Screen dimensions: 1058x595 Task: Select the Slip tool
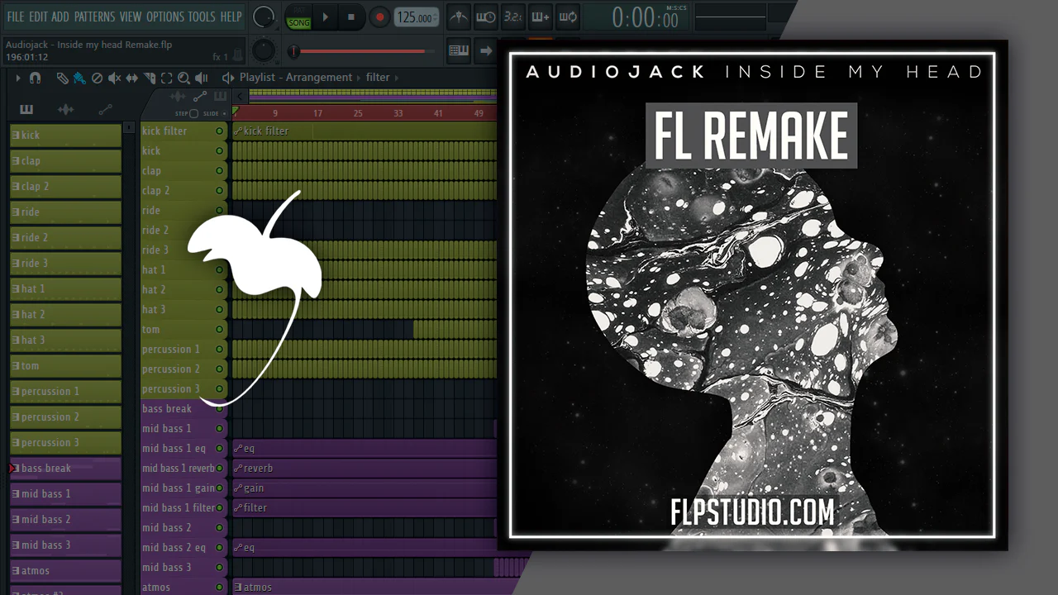[x=132, y=78]
